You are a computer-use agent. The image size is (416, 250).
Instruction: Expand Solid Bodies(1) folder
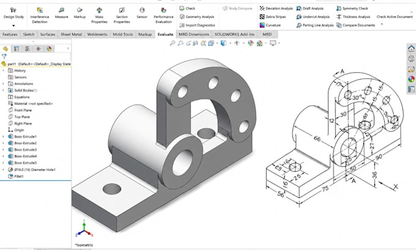3,90
